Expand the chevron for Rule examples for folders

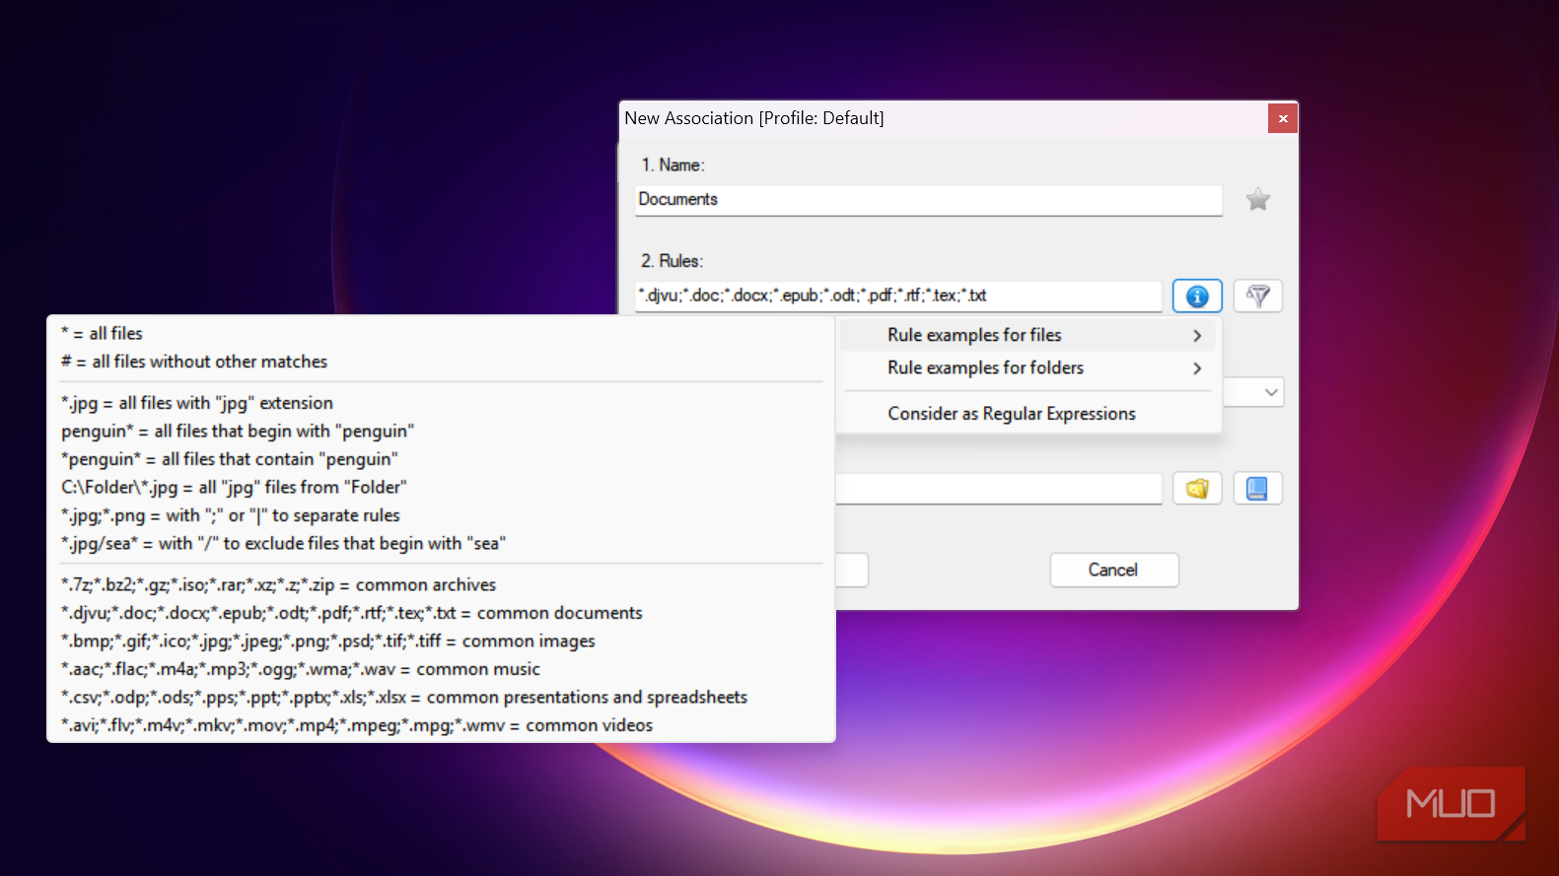tap(1197, 368)
